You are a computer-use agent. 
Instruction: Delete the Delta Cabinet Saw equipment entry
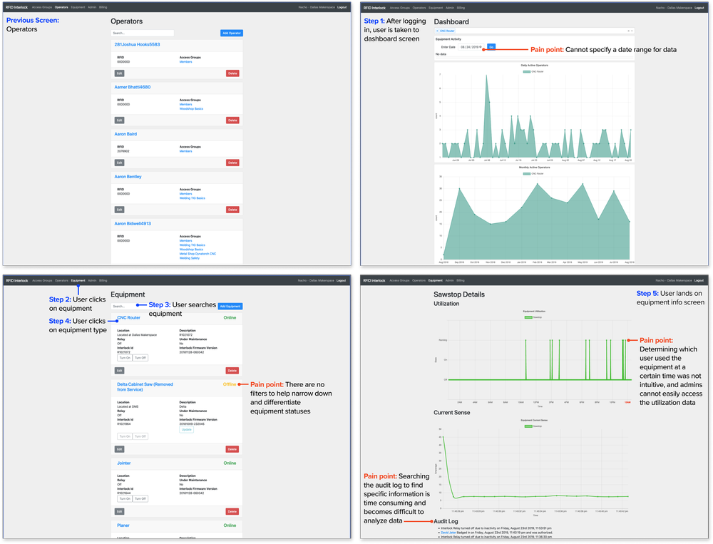(232, 449)
